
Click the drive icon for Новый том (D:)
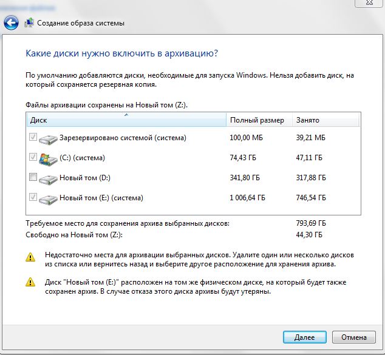point(48,179)
